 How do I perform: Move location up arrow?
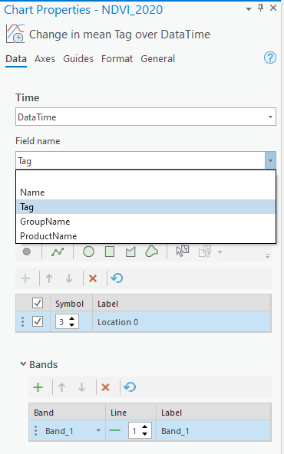tap(49, 278)
